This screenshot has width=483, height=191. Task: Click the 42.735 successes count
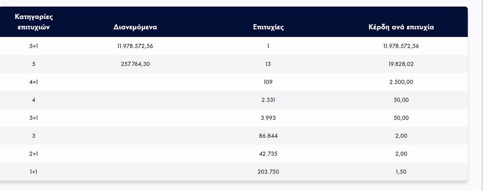[268, 154]
